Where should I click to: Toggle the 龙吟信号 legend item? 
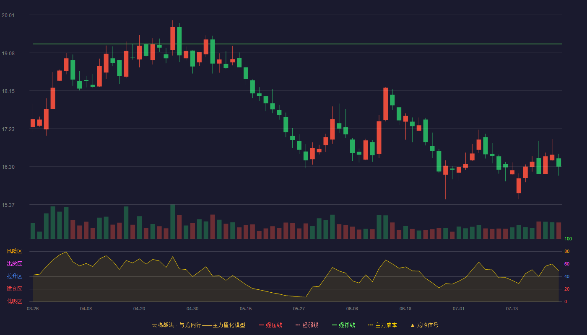(x=424, y=325)
